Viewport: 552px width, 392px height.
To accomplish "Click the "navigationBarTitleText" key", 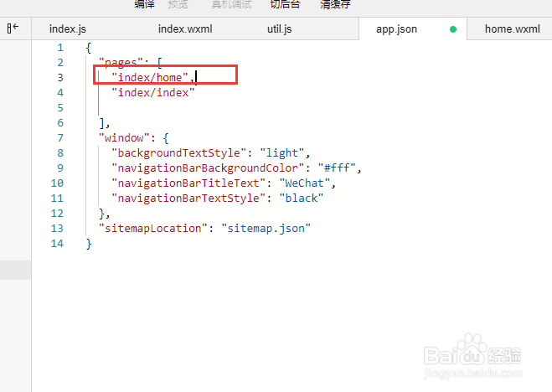I will click(188, 183).
